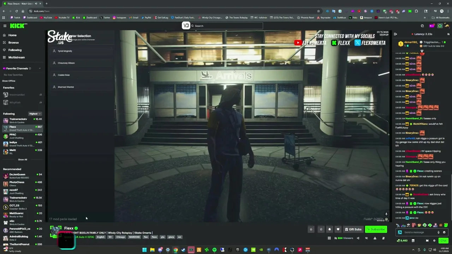Screen dimensions: 452x254
Task: Click the VJ icon beside search
Action: pos(186,25)
